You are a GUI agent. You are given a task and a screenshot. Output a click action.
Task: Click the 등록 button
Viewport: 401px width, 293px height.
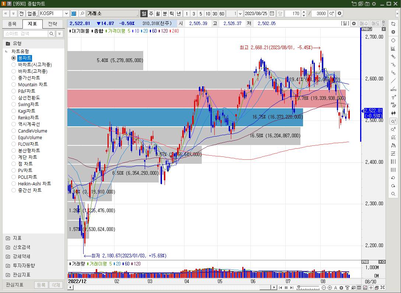click(41, 285)
